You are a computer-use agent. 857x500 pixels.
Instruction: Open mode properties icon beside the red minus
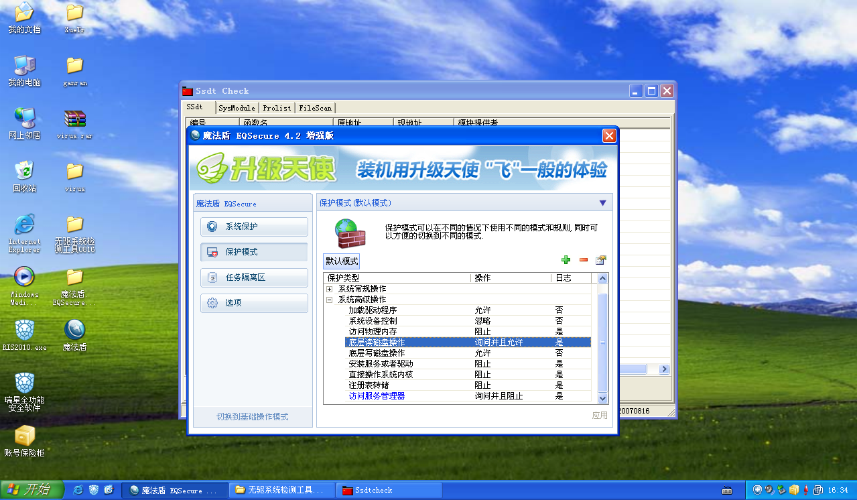601,260
